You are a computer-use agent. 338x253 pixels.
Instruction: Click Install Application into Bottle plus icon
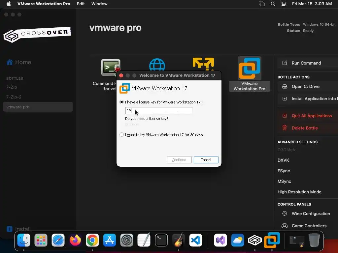[285, 99]
